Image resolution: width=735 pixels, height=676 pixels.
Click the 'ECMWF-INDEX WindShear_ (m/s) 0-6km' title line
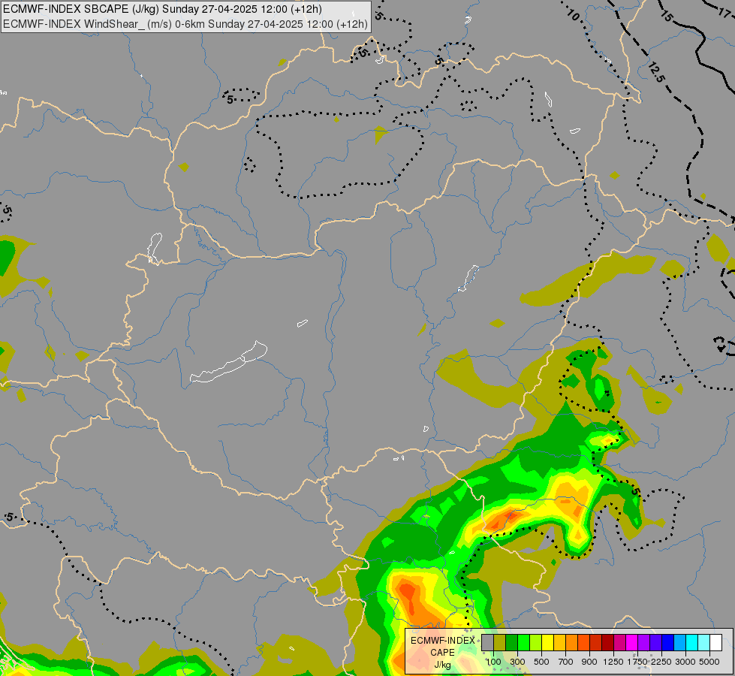(185, 24)
